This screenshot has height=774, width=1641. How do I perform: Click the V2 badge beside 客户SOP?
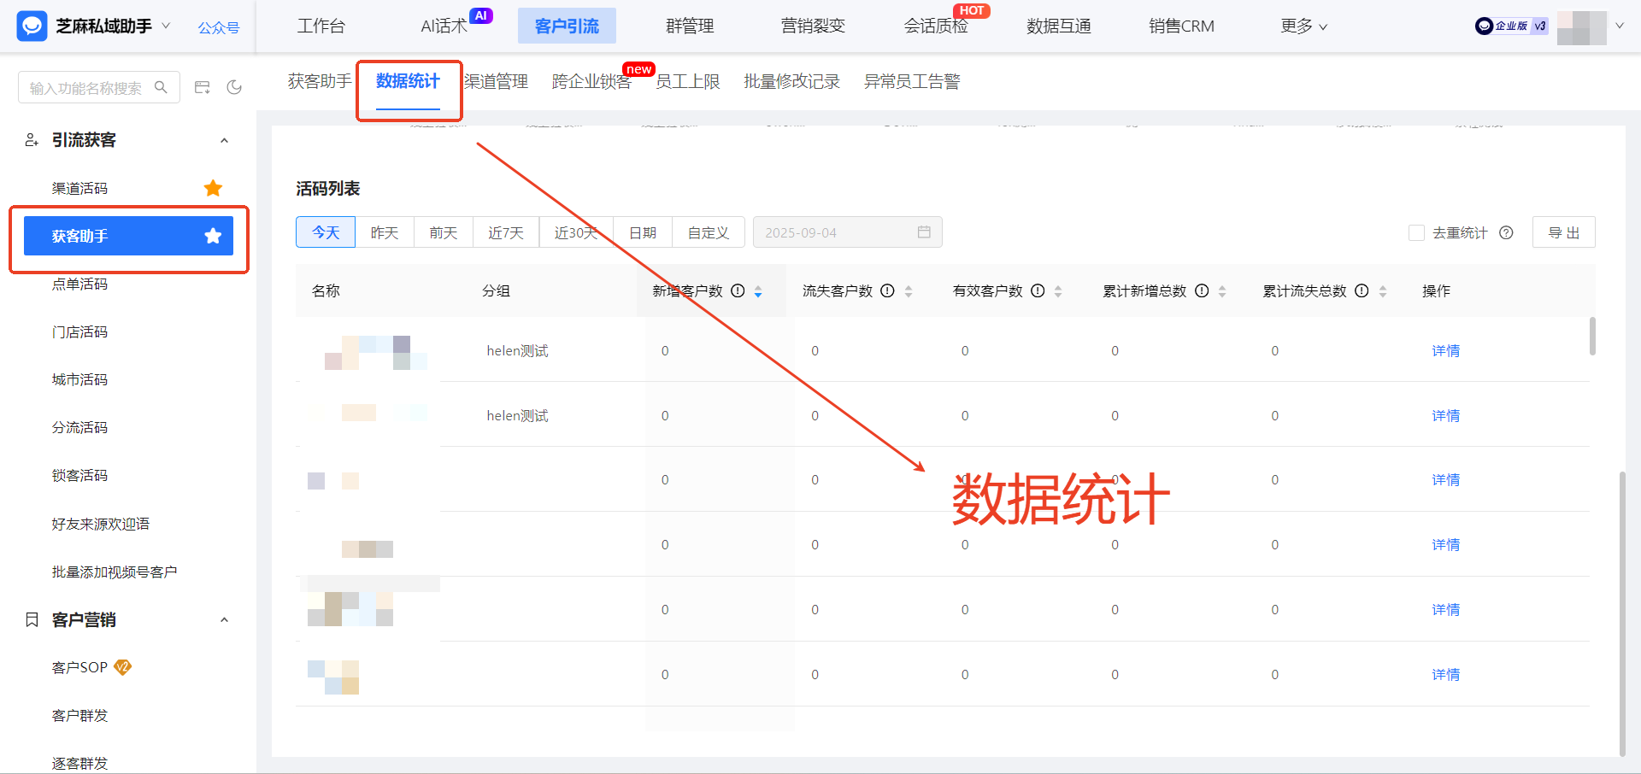pos(123,667)
